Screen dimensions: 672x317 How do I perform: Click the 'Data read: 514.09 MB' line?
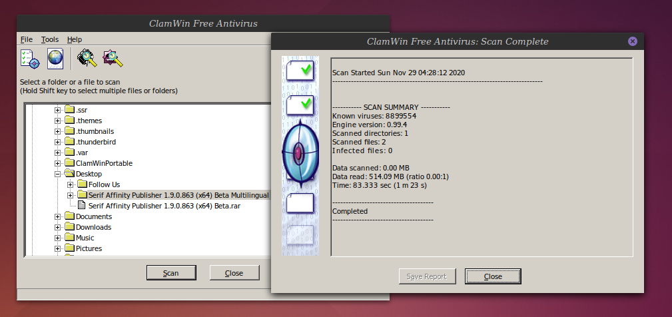(x=390, y=176)
